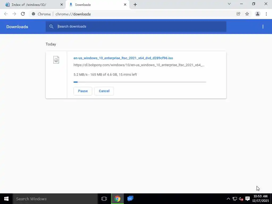Close the Downloads tab
Image resolution: width=272 pixels, height=204 pixels.
(x=125, y=5)
